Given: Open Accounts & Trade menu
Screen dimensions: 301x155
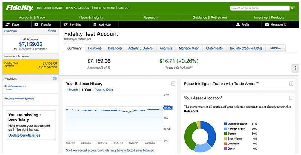Looking at the screenshot, I should click(x=32, y=17).
